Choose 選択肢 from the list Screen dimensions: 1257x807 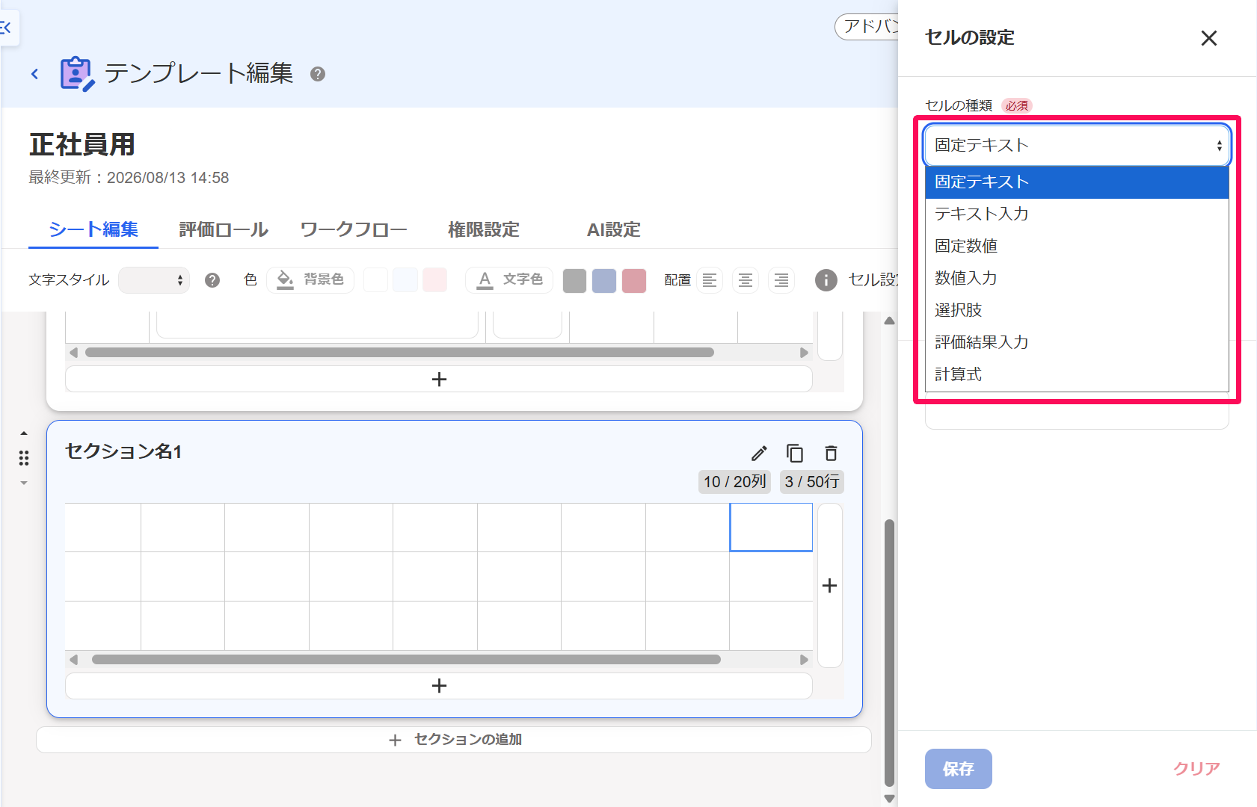1077,311
